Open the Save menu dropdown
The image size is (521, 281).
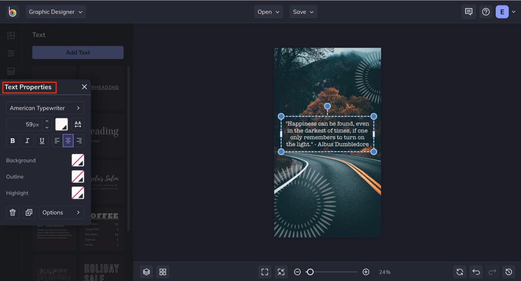[x=303, y=12]
